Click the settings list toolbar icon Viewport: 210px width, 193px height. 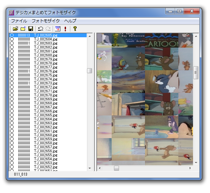coord(58,29)
